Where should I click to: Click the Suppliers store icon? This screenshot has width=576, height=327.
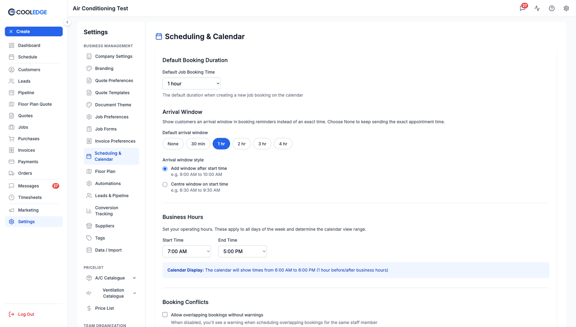tap(89, 226)
